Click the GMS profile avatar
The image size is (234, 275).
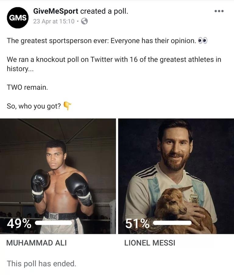tap(17, 17)
